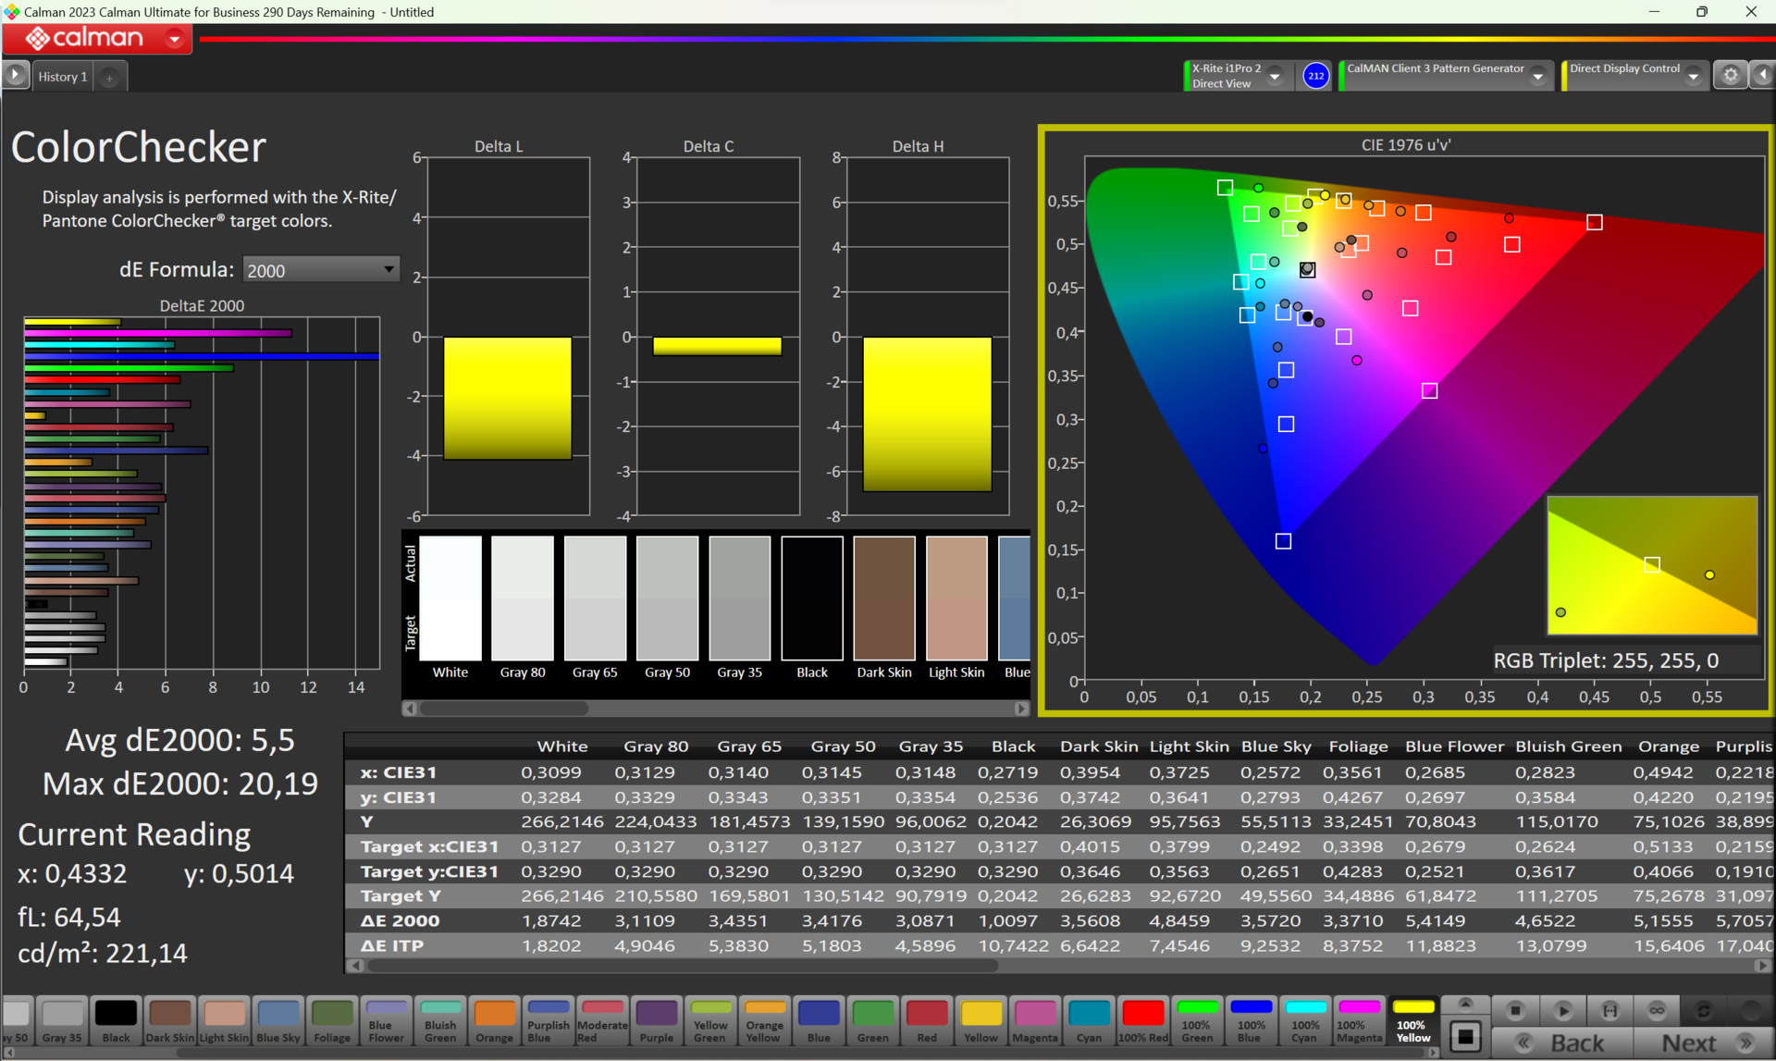Switch to the History 1 tab
This screenshot has height=1061, width=1776.
click(63, 77)
